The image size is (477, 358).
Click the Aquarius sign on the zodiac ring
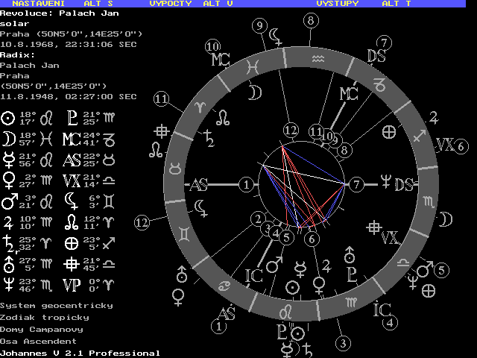(x=318, y=57)
